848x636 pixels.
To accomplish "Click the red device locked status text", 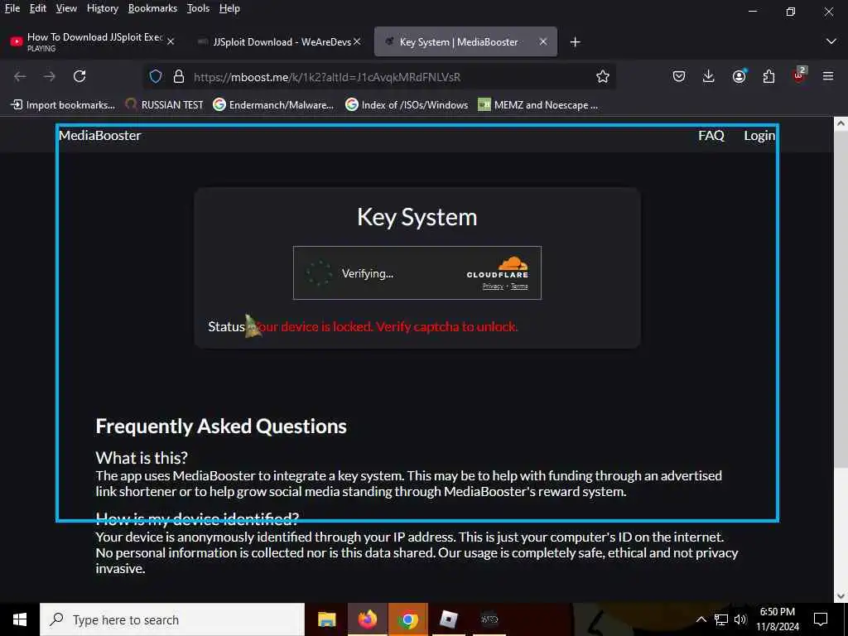I will pos(387,326).
